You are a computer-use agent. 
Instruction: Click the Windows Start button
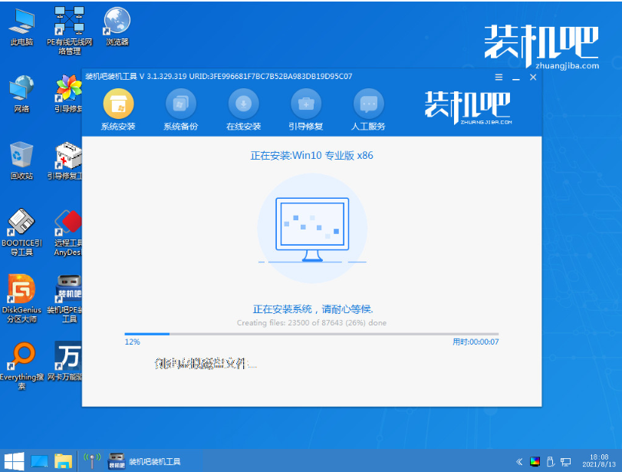[x=15, y=461]
